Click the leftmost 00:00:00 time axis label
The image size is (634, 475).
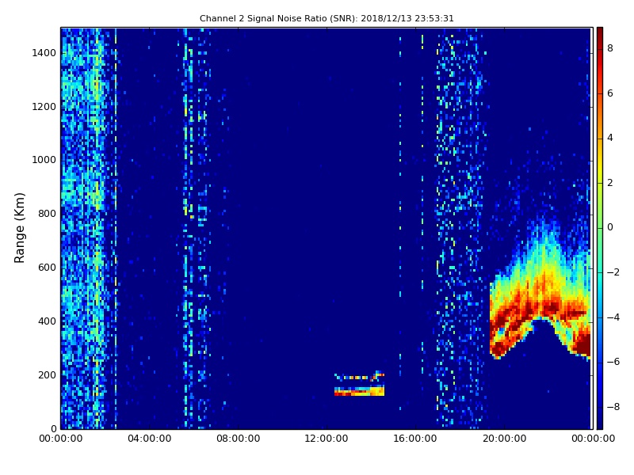click(61, 439)
